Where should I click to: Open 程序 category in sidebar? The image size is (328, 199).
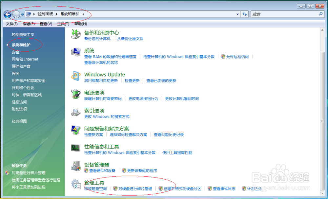[x=15, y=73]
